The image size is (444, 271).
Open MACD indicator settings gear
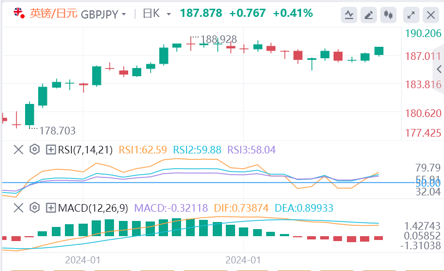[x=34, y=208]
